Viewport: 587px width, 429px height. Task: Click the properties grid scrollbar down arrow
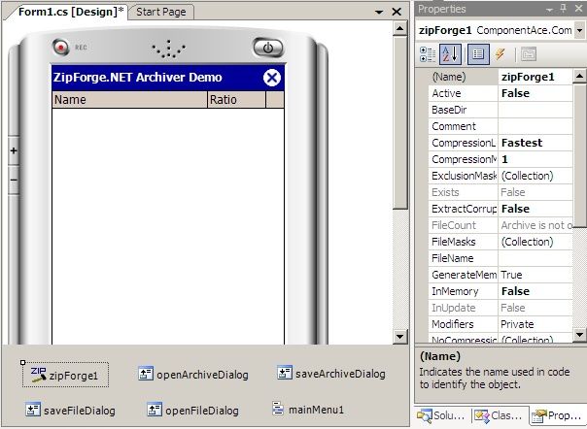click(580, 337)
